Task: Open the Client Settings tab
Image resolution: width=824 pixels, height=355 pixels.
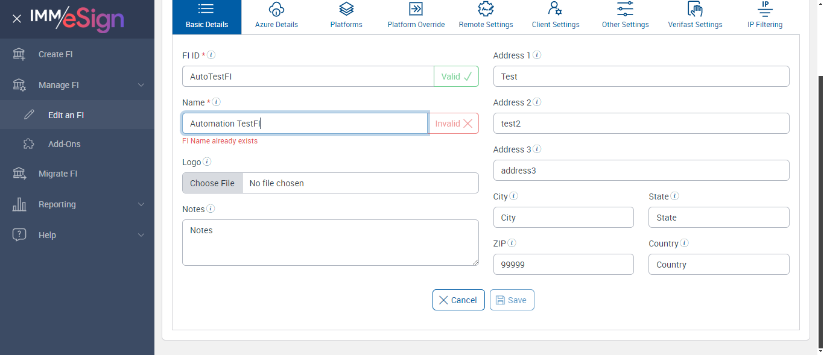Action: [556, 16]
